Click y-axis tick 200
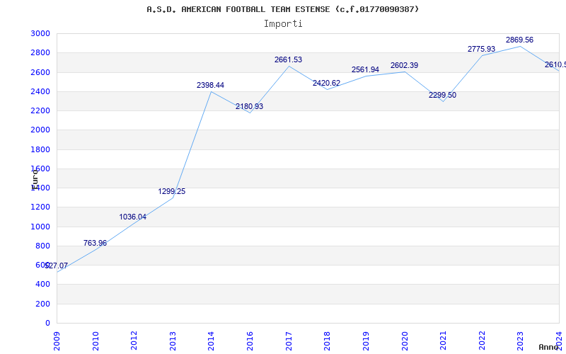Image resolution: width=566 pixels, height=354 pixels. (42, 304)
